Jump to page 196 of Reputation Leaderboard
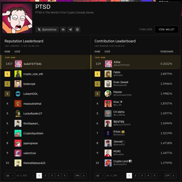 [77, 176]
